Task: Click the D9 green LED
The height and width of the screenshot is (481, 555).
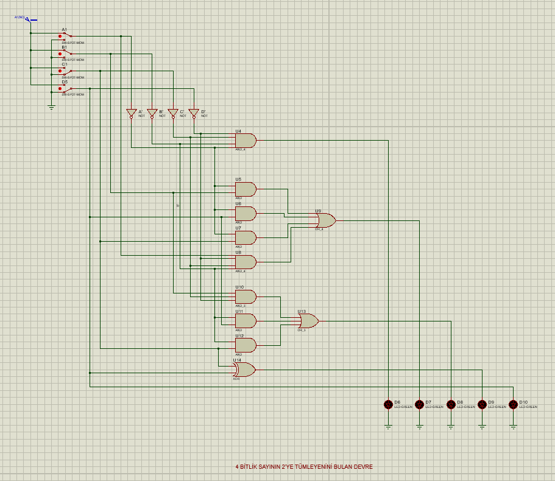Action: point(482,404)
